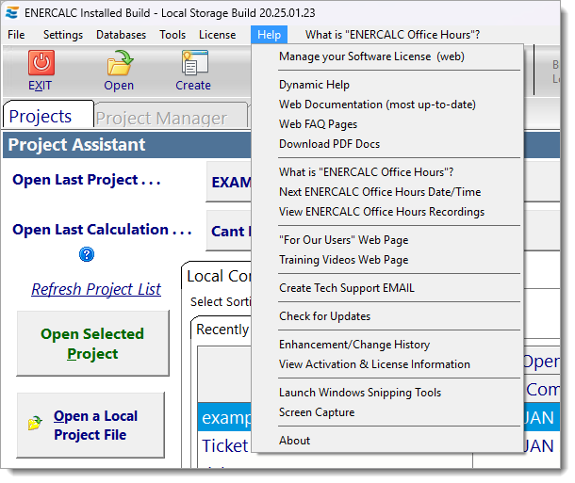
Task: Click the Local Com... tab
Action: click(217, 276)
